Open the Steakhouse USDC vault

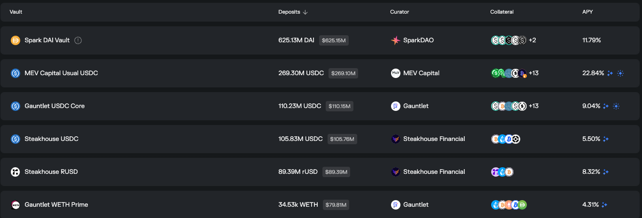[321, 139]
